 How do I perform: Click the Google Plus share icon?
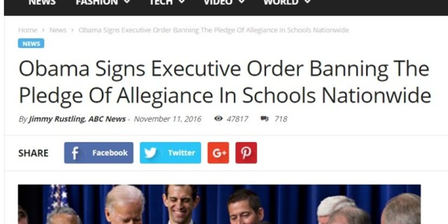click(x=219, y=153)
